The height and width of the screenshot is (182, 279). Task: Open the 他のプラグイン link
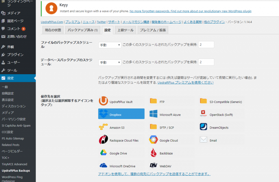(x=214, y=22)
